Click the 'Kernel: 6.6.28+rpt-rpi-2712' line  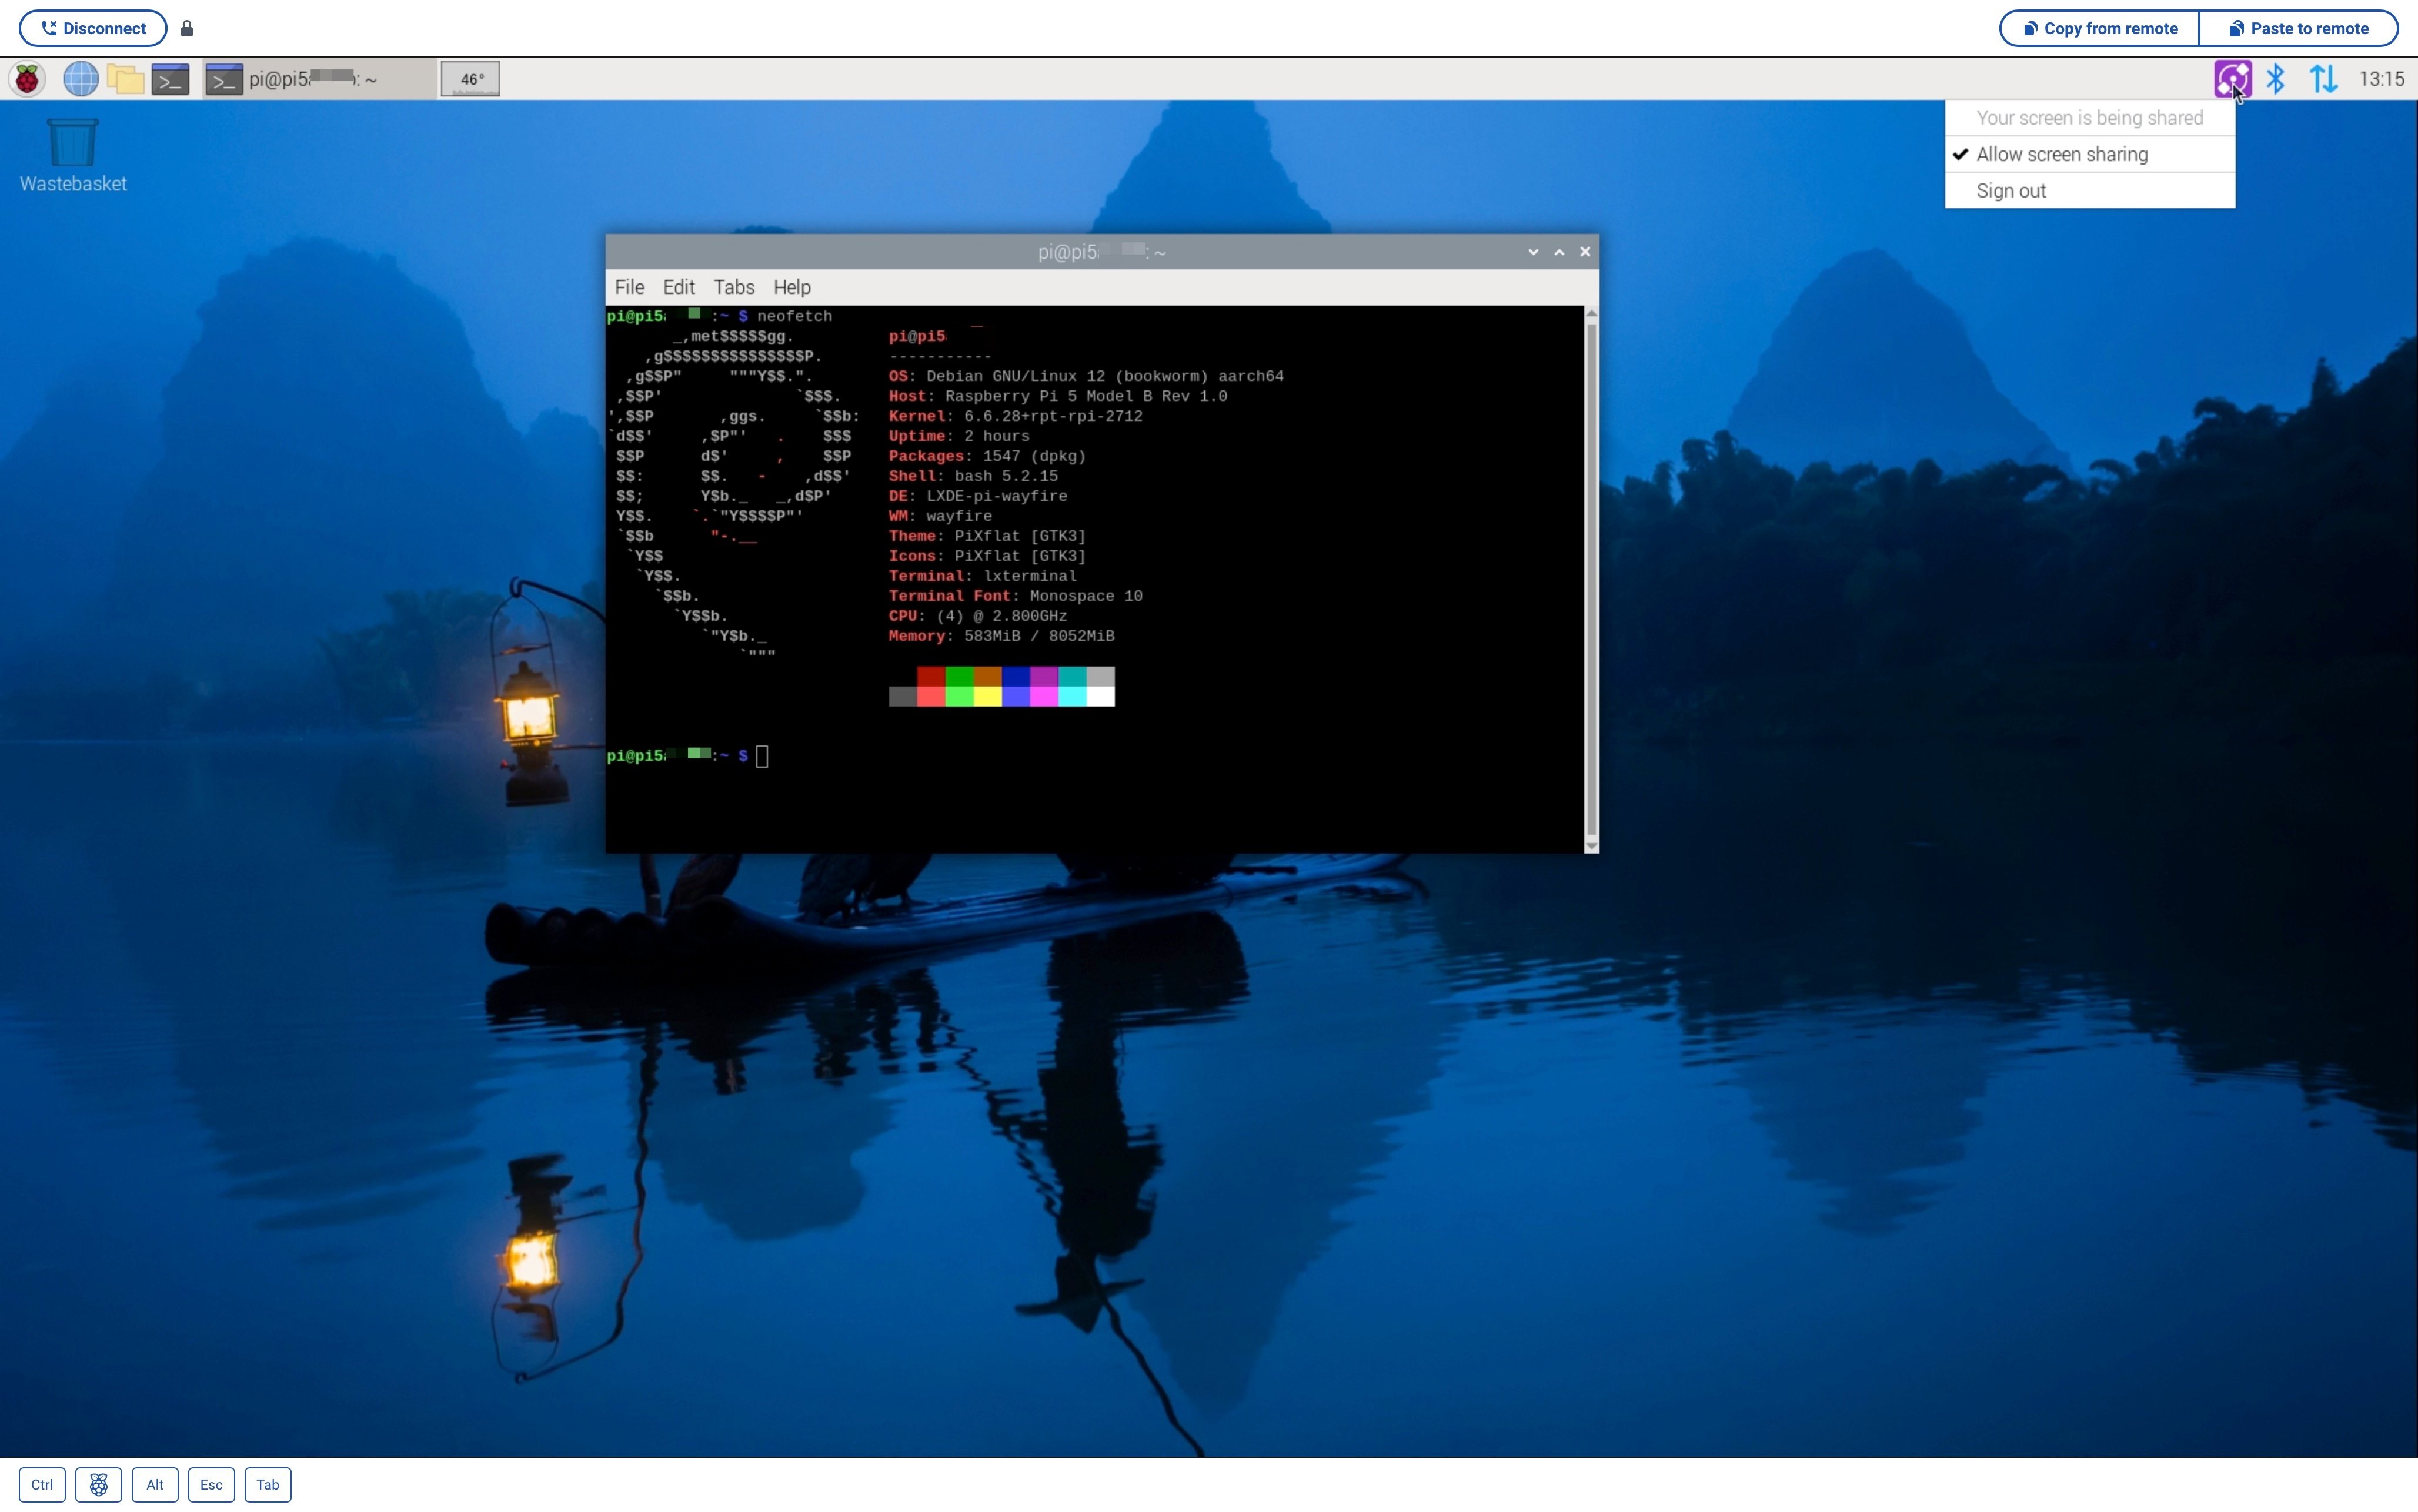tap(1015, 416)
